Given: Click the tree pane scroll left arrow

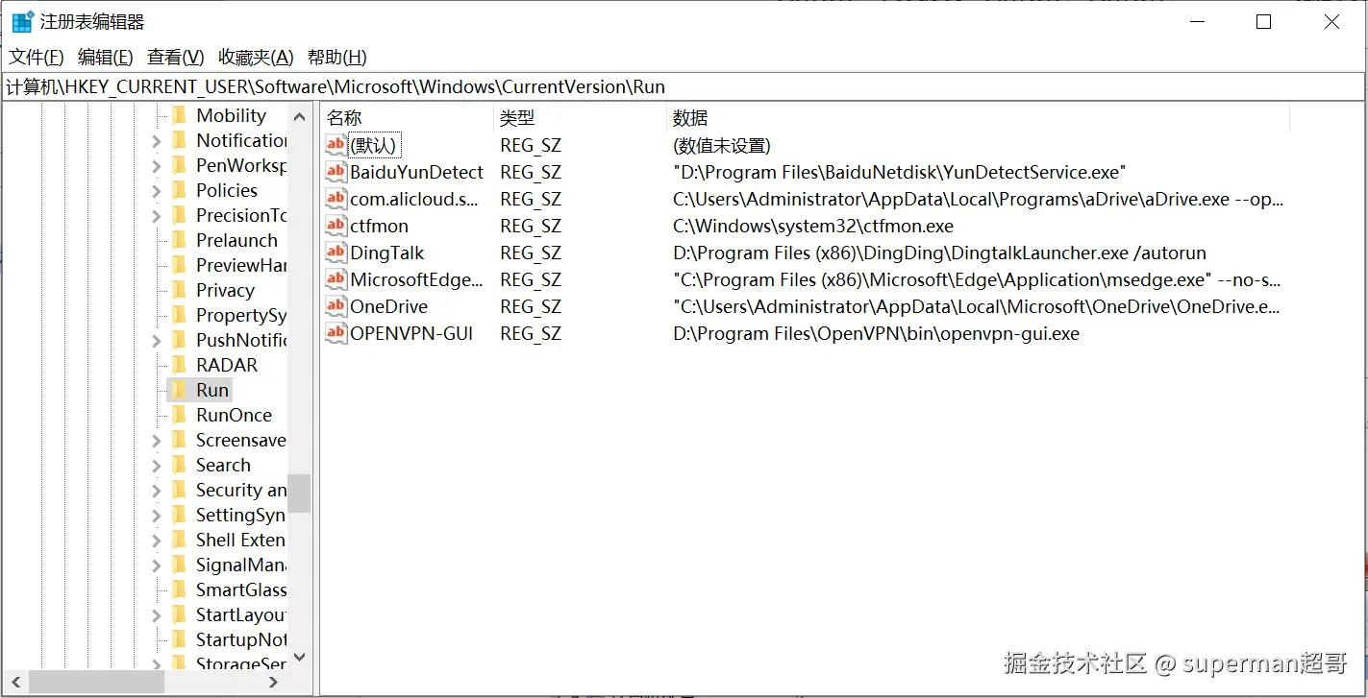Looking at the screenshot, I should (13, 682).
